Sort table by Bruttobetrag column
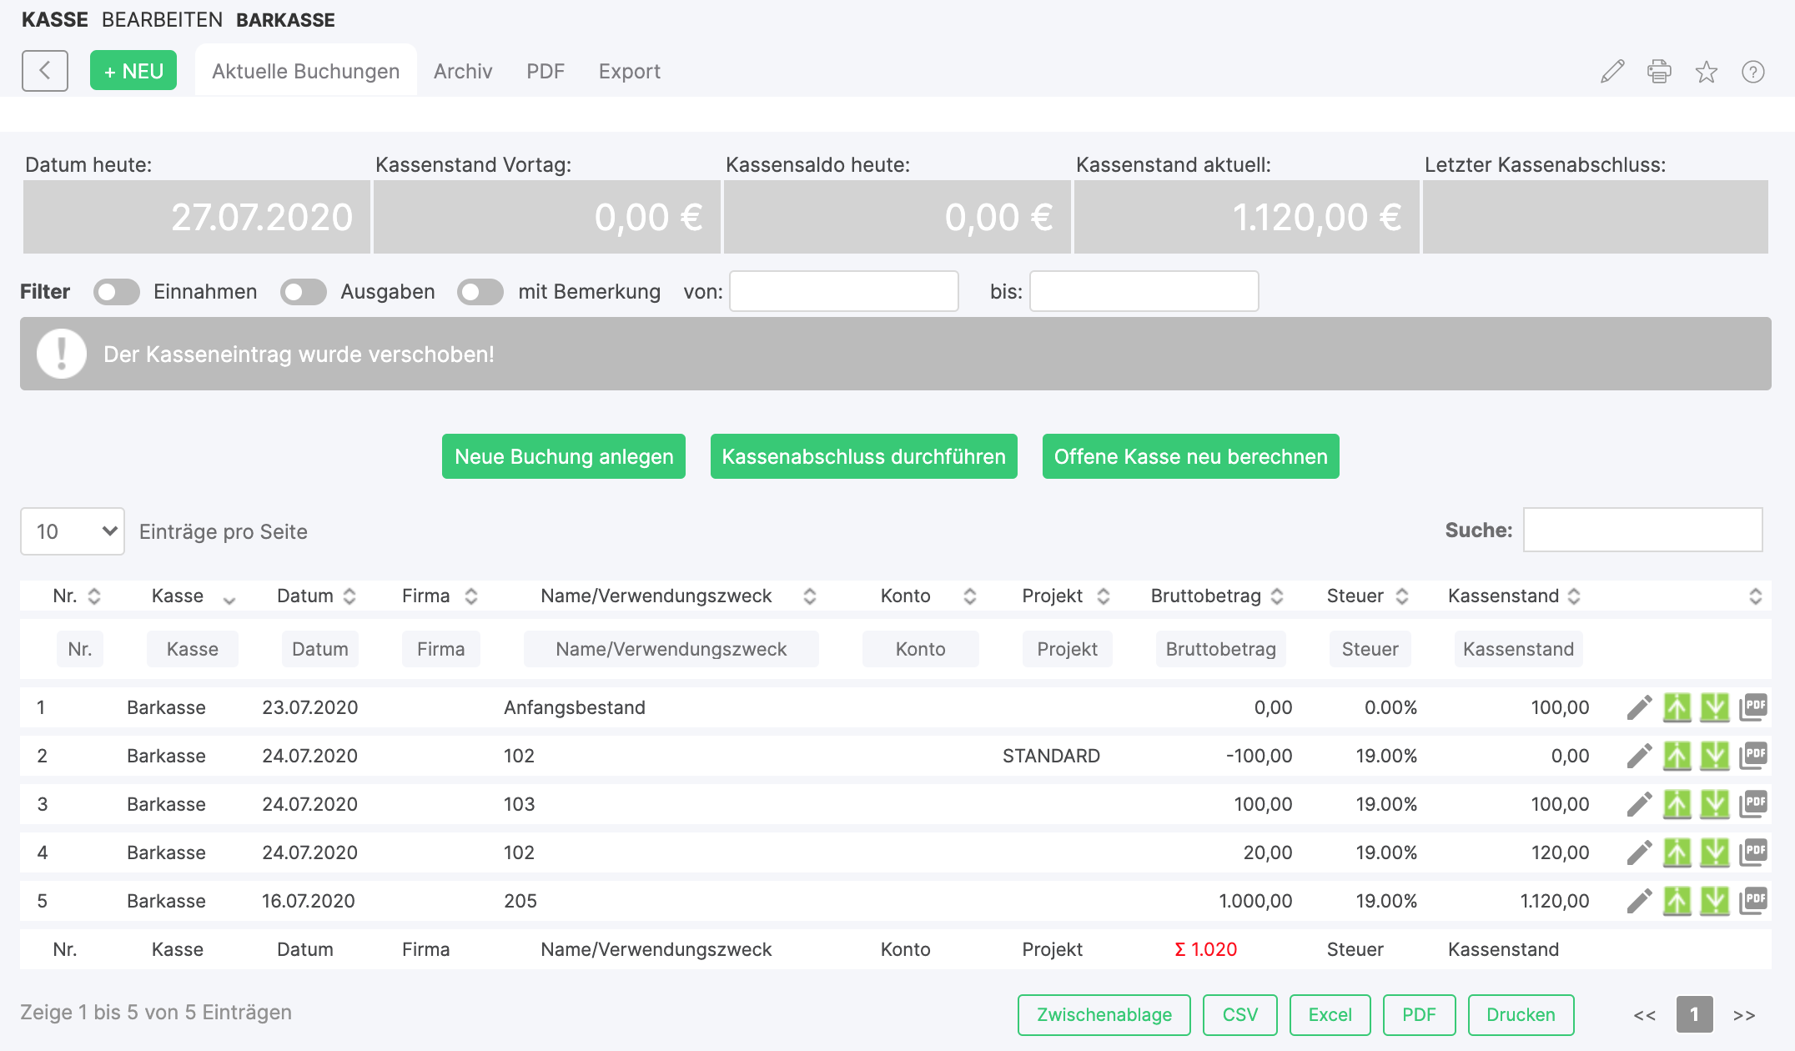This screenshot has height=1051, width=1795. [1216, 596]
